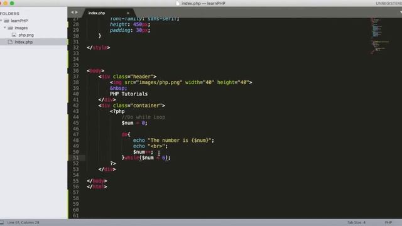Open the tab list dropdown arrow

click(x=400, y=13)
